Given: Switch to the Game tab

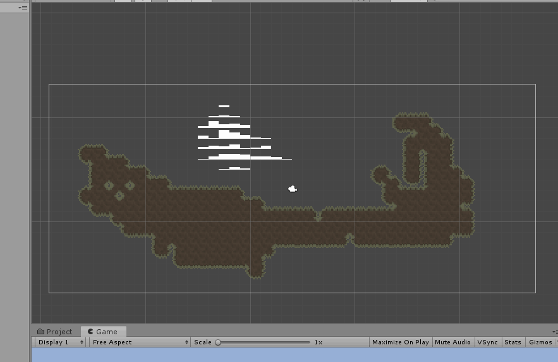Looking at the screenshot, I should click(x=102, y=332).
